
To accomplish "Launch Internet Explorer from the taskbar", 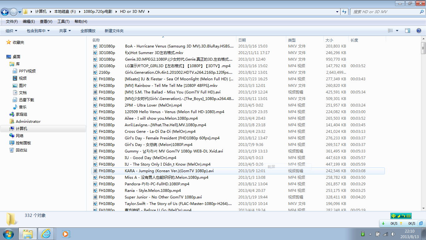I will (46, 233).
